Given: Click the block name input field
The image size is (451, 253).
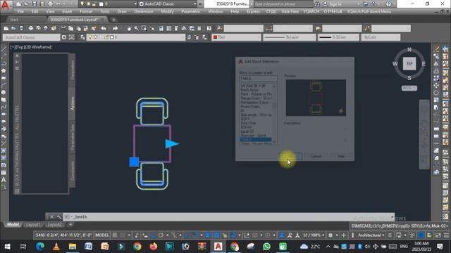Looking at the screenshot, I should point(259,79).
